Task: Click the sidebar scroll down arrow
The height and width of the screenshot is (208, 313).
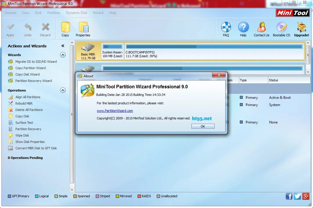Action: click(72, 190)
